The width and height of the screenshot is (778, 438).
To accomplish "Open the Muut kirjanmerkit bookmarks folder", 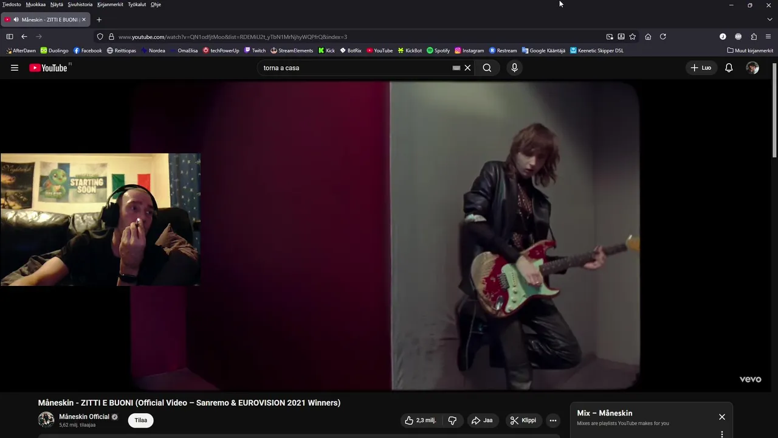I will point(750,50).
